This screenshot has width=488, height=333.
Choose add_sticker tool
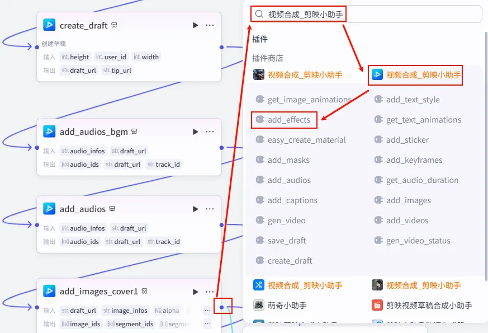(x=401, y=140)
